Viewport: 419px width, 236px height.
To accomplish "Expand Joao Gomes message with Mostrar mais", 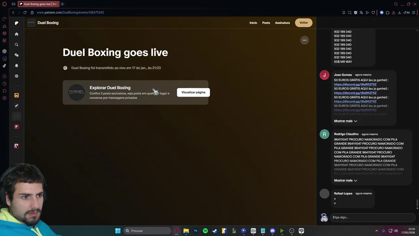I will [345, 121].
